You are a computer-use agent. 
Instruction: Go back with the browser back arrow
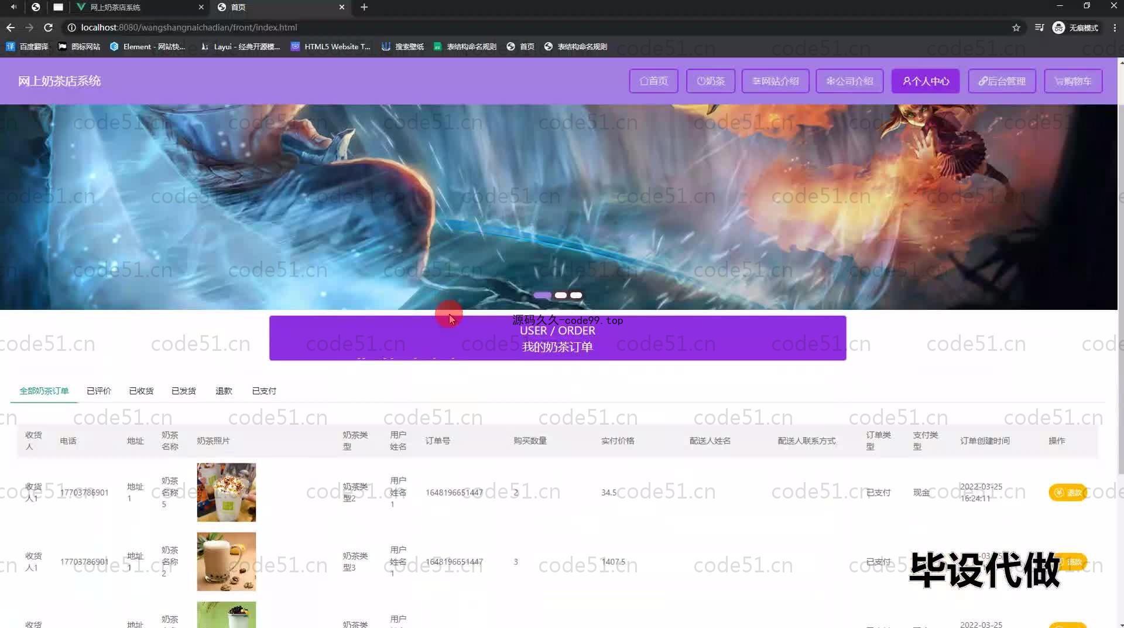tap(11, 28)
